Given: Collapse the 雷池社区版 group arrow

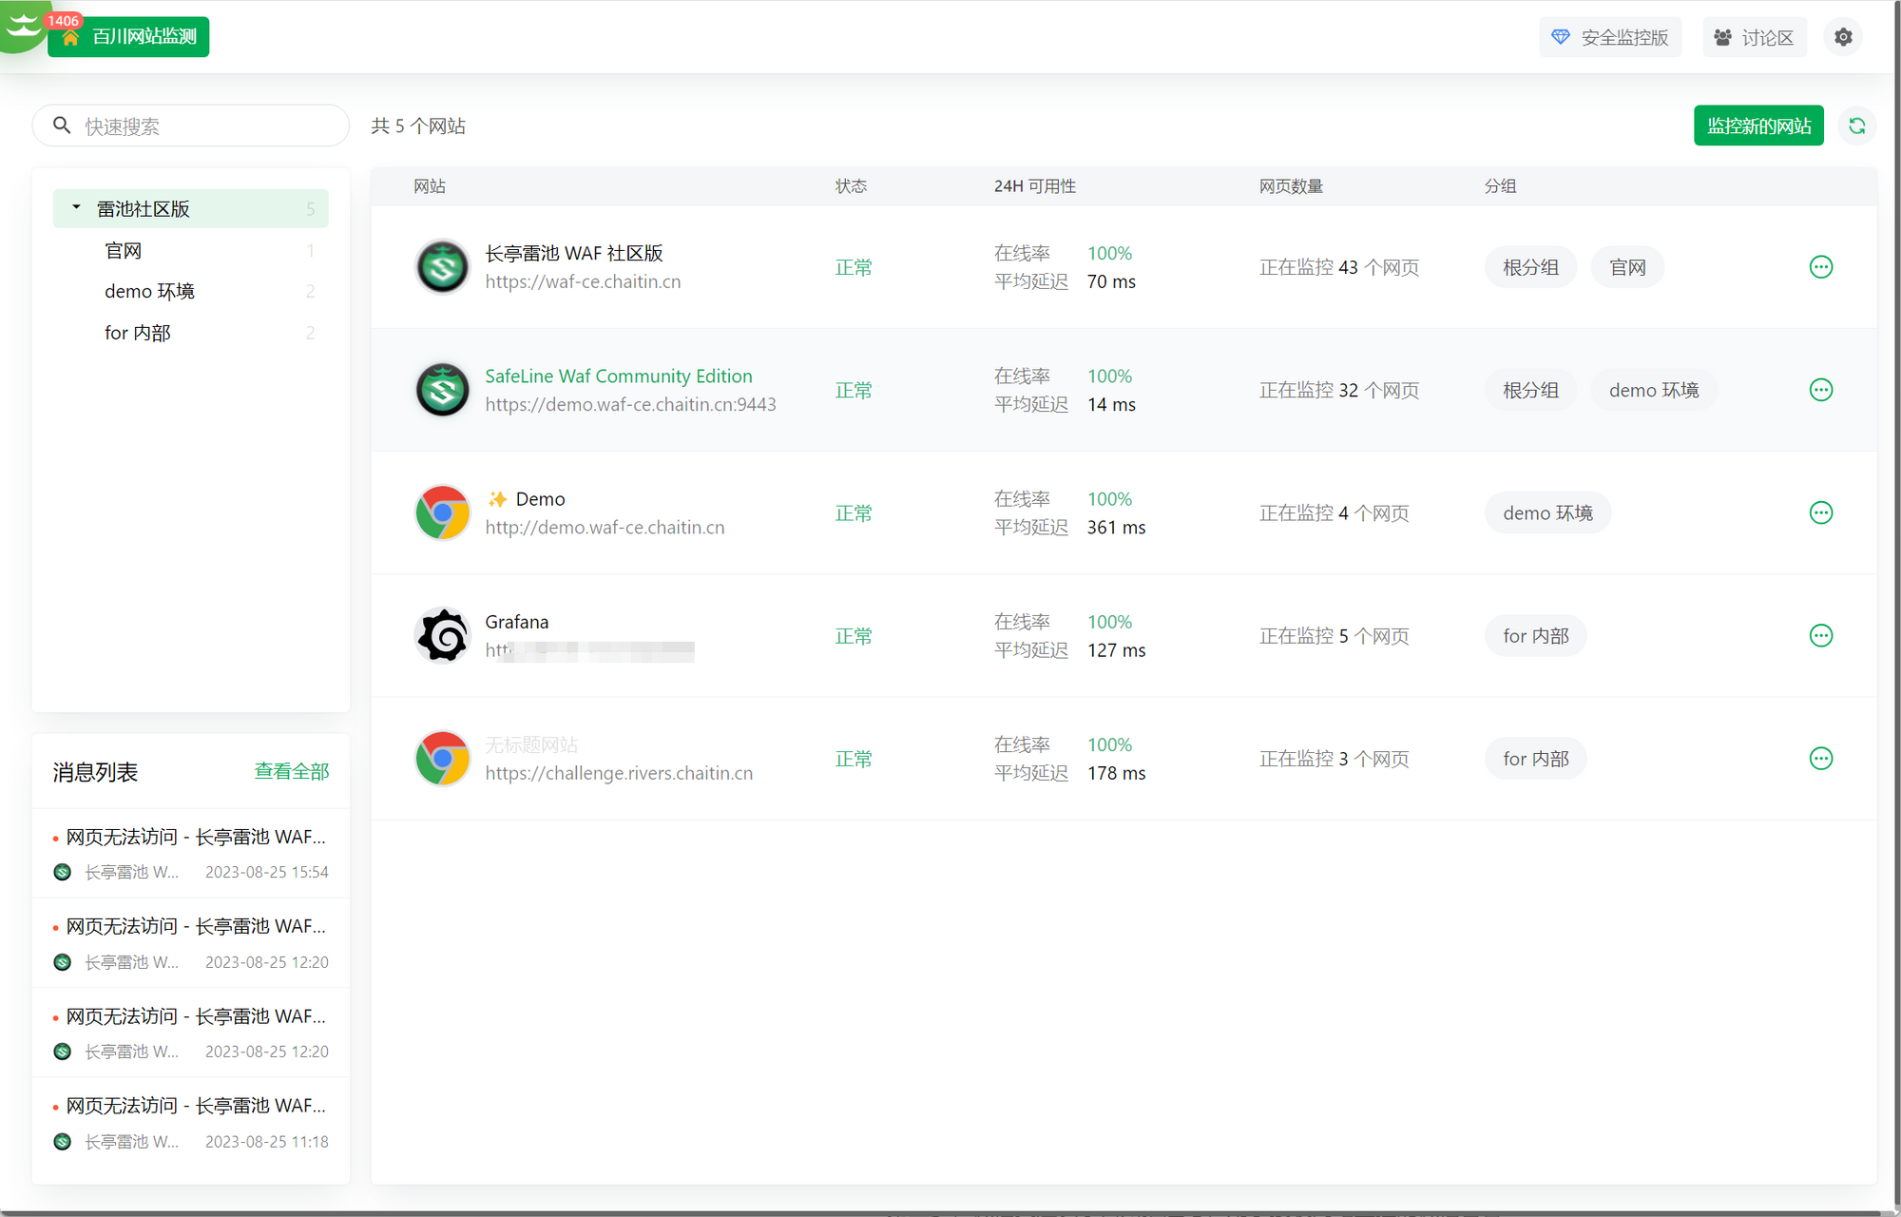Looking at the screenshot, I should pyautogui.click(x=76, y=207).
